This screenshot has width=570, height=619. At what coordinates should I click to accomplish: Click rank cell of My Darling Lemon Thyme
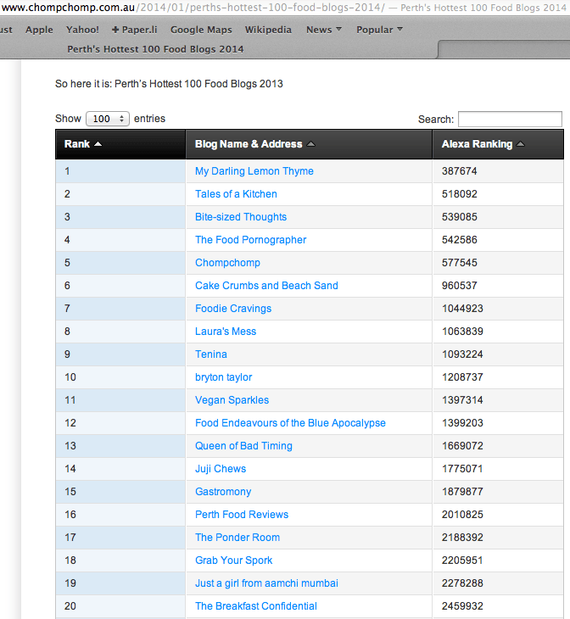click(120, 171)
